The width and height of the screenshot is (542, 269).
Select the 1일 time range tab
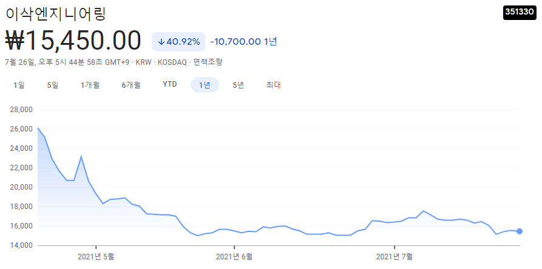click(x=19, y=85)
